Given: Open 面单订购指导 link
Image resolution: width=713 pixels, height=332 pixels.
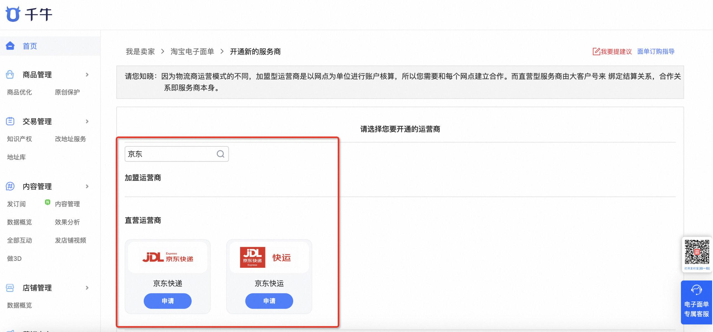Looking at the screenshot, I should point(656,52).
